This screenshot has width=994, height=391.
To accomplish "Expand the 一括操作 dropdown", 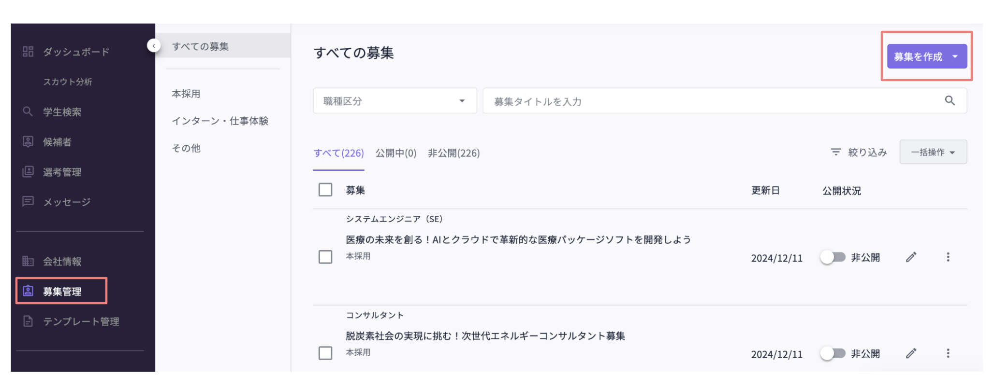I will (x=933, y=152).
